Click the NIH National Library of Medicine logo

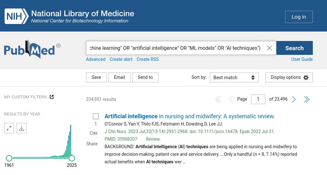pos(69,16)
